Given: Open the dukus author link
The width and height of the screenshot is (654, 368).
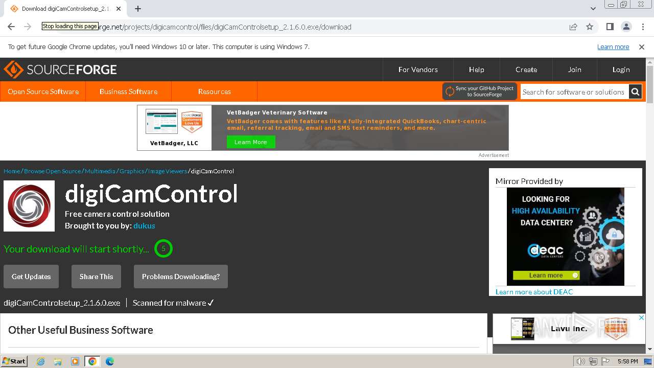Looking at the screenshot, I should coord(144,225).
